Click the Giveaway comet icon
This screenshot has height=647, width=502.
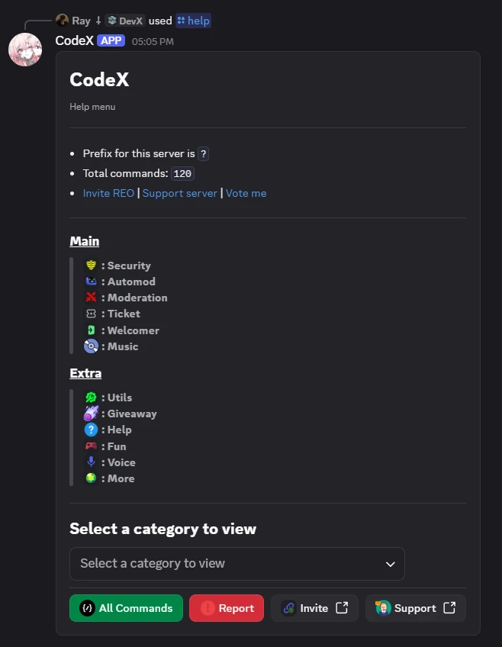[91, 413]
